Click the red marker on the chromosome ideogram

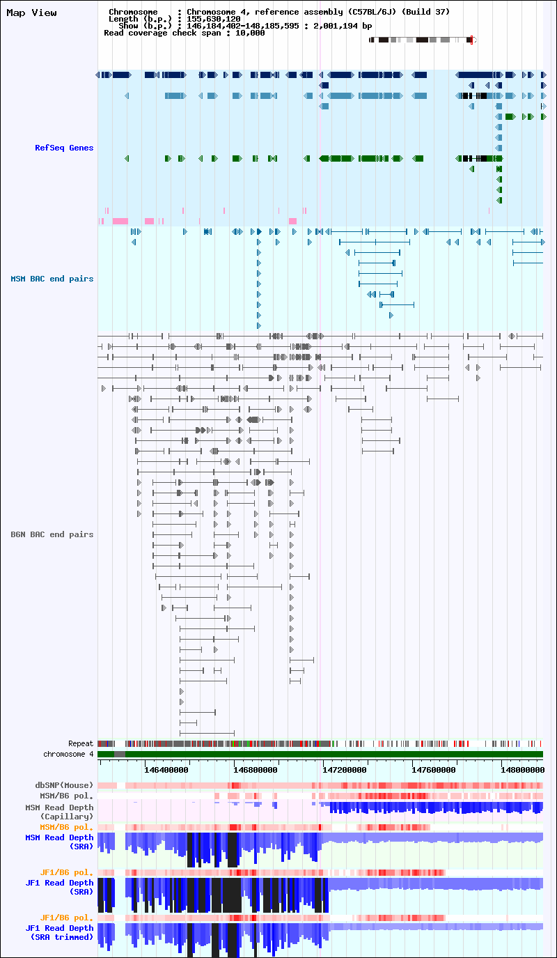(x=472, y=40)
